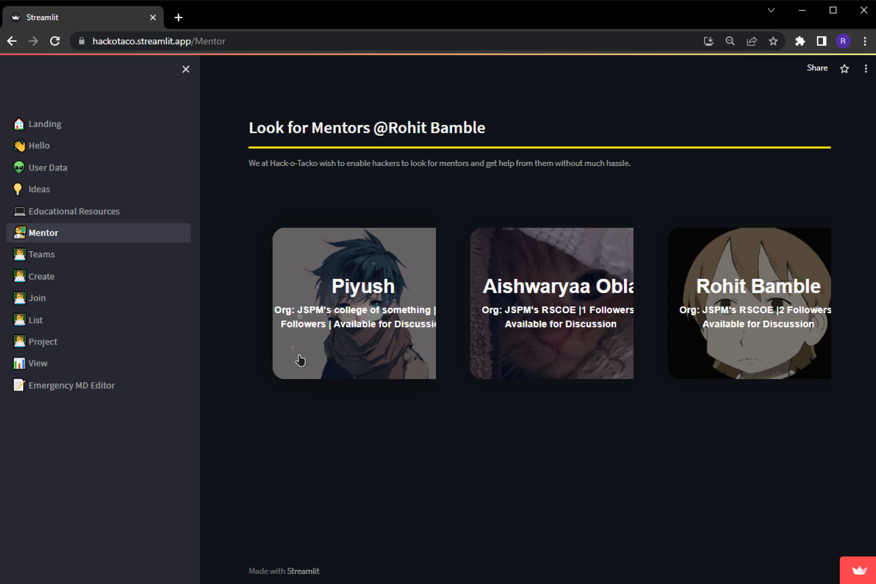Click the Streamlit link in the footer
Viewport: 876px width, 584px height.
pos(303,571)
